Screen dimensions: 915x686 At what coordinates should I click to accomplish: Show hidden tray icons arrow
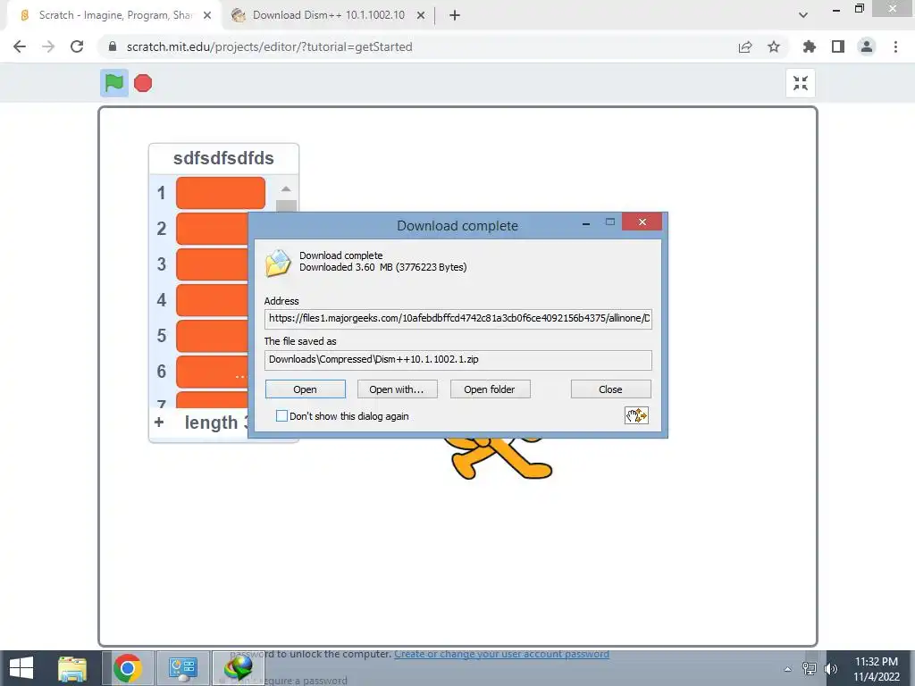(788, 669)
